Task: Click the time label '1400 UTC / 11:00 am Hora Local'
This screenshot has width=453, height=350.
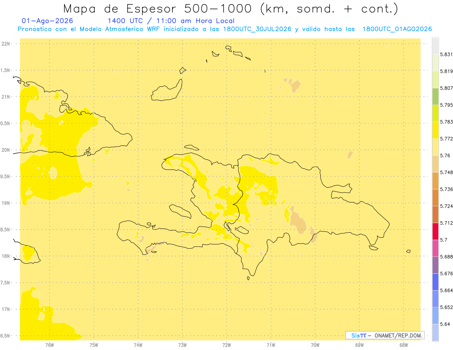Action: point(171,21)
